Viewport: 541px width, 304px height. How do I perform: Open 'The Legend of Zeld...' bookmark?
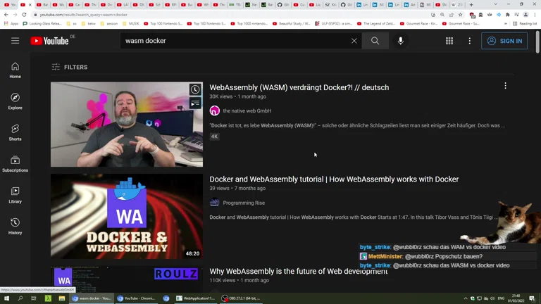[376, 24]
